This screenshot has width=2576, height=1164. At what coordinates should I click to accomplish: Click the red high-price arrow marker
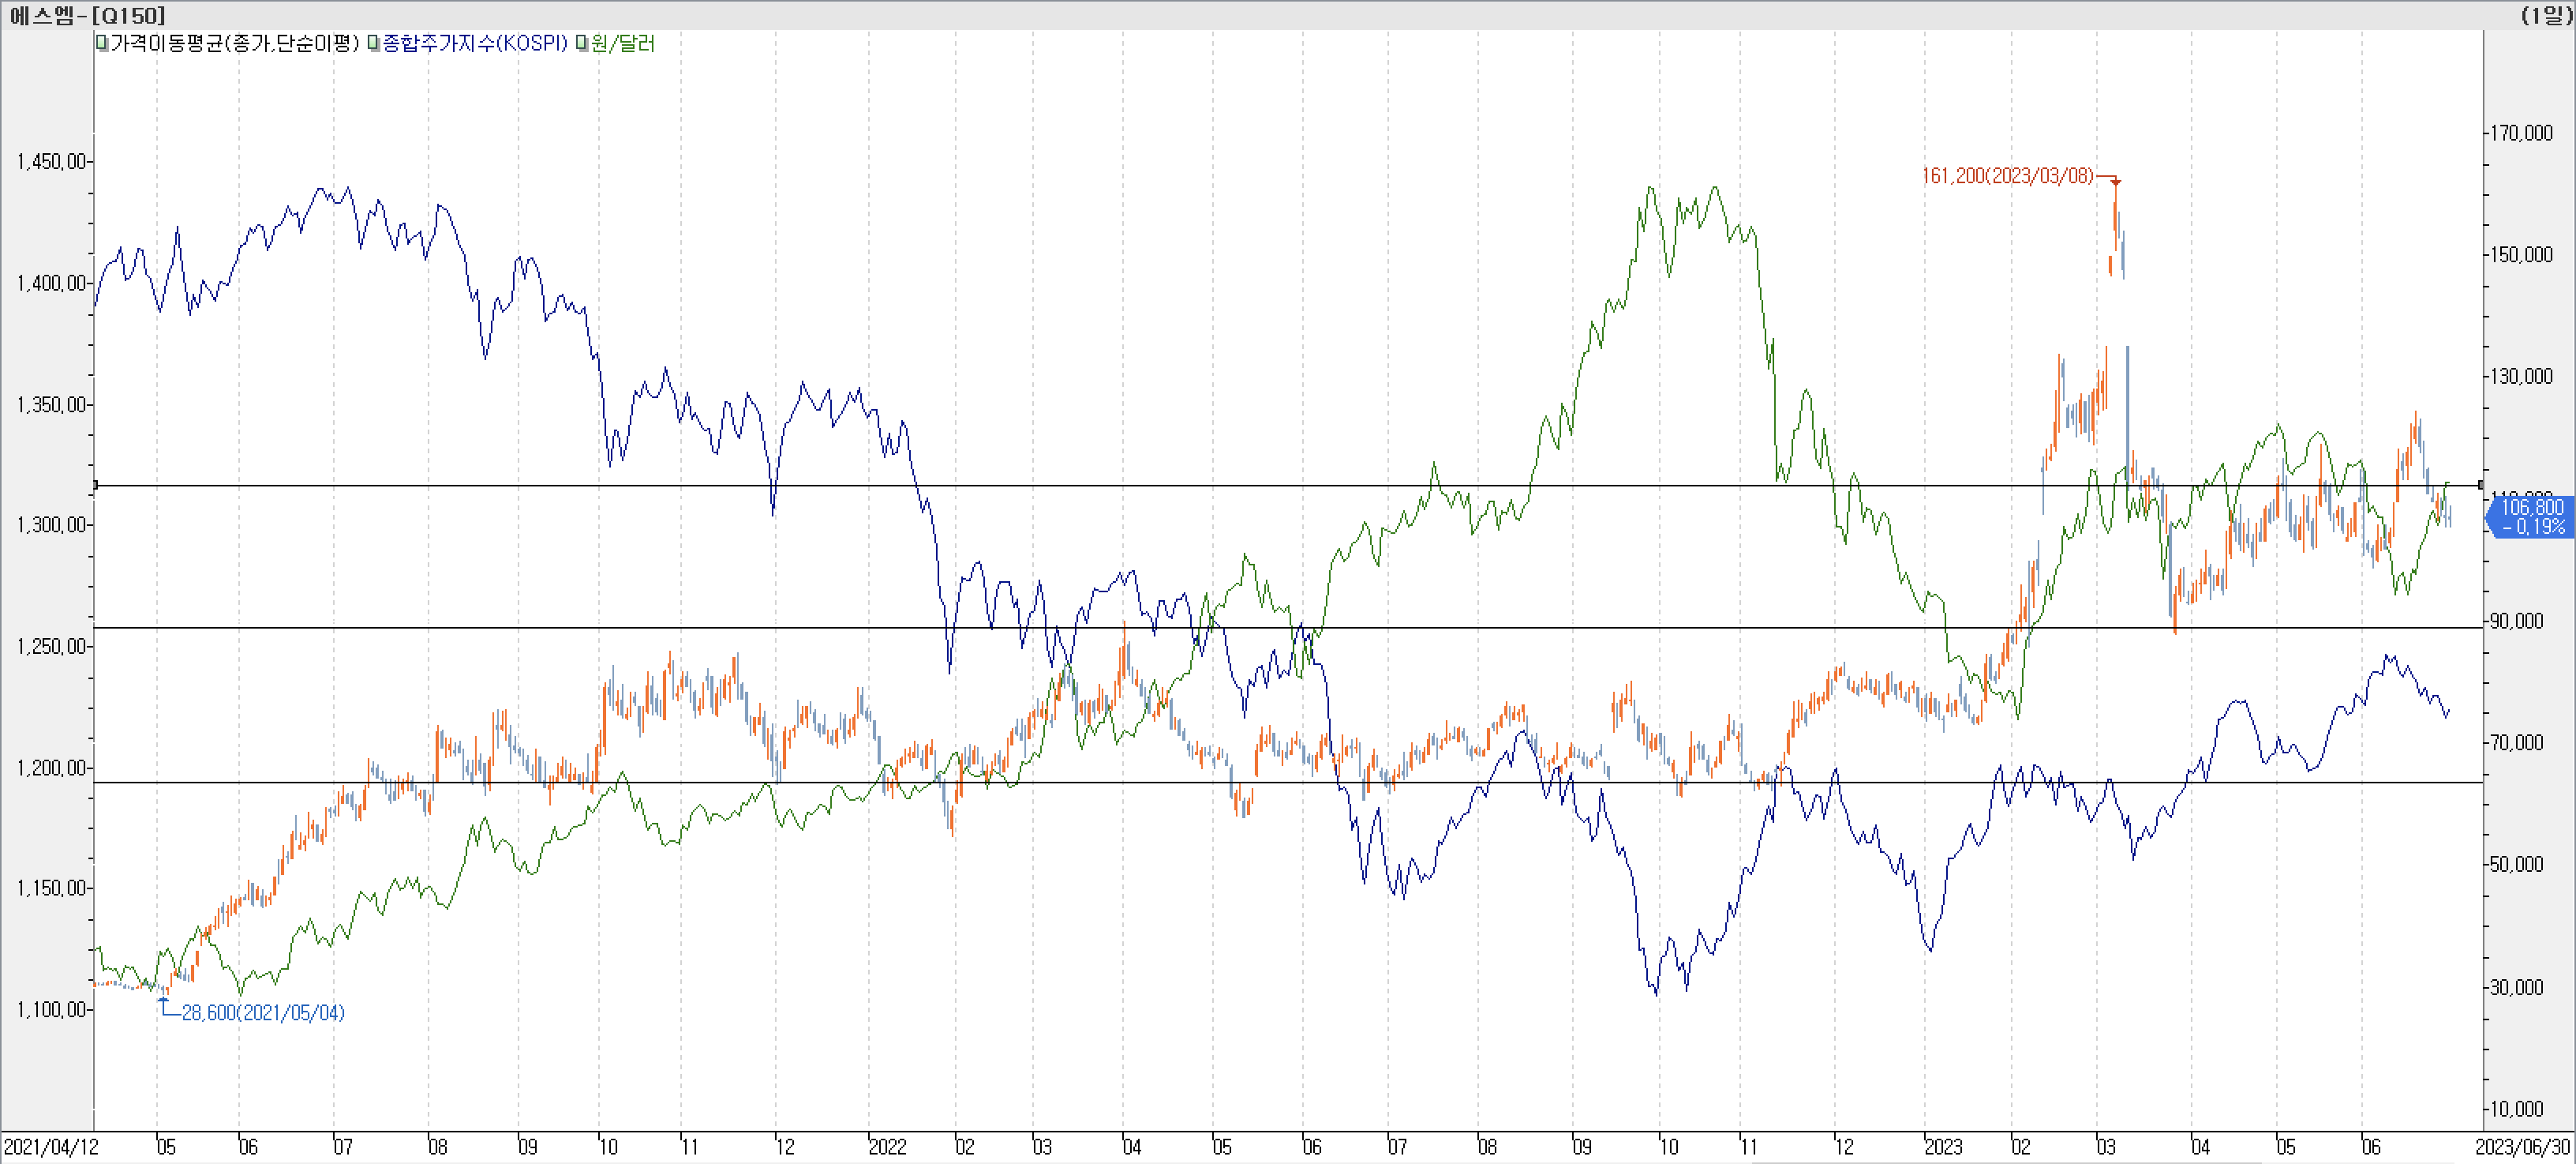click(x=2115, y=181)
